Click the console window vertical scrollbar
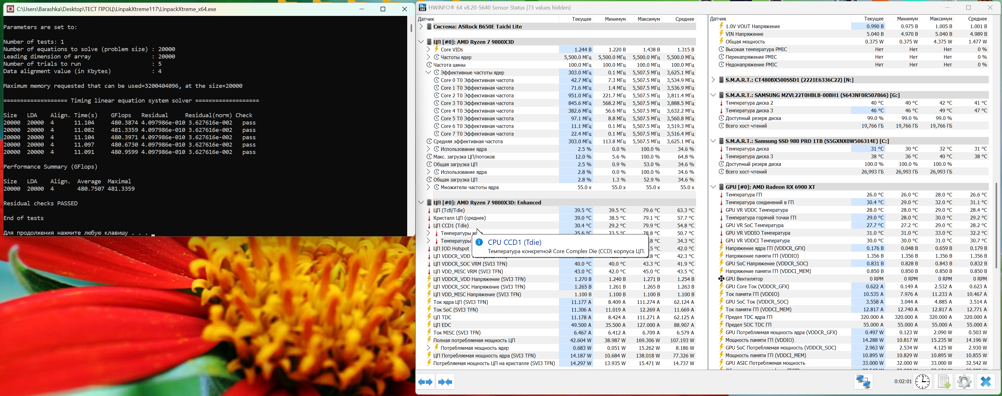Image resolution: width=1002 pixels, height=396 pixels. click(411, 28)
